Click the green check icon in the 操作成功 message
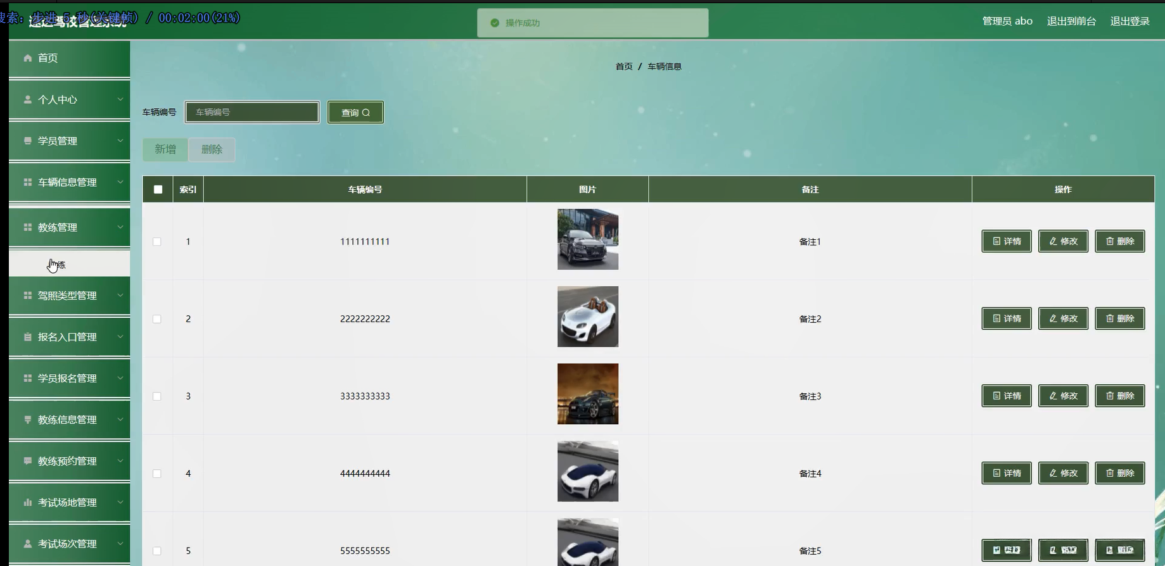The height and width of the screenshot is (566, 1165). (495, 23)
